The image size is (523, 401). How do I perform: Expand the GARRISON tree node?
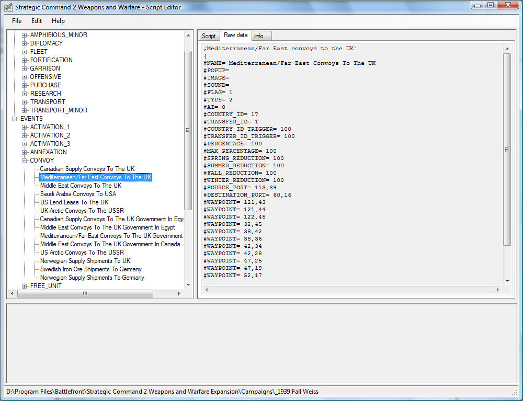[x=25, y=68]
